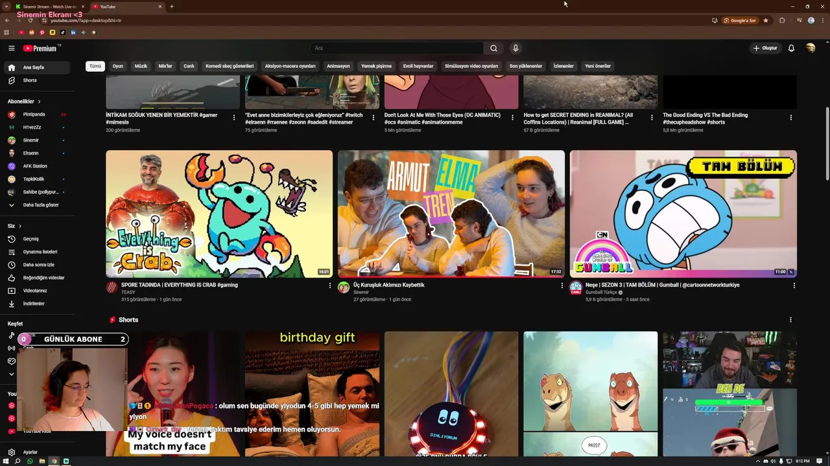The height and width of the screenshot is (466, 830).
Task: Open the Reddit bookmark icon
Action: click(x=31, y=32)
